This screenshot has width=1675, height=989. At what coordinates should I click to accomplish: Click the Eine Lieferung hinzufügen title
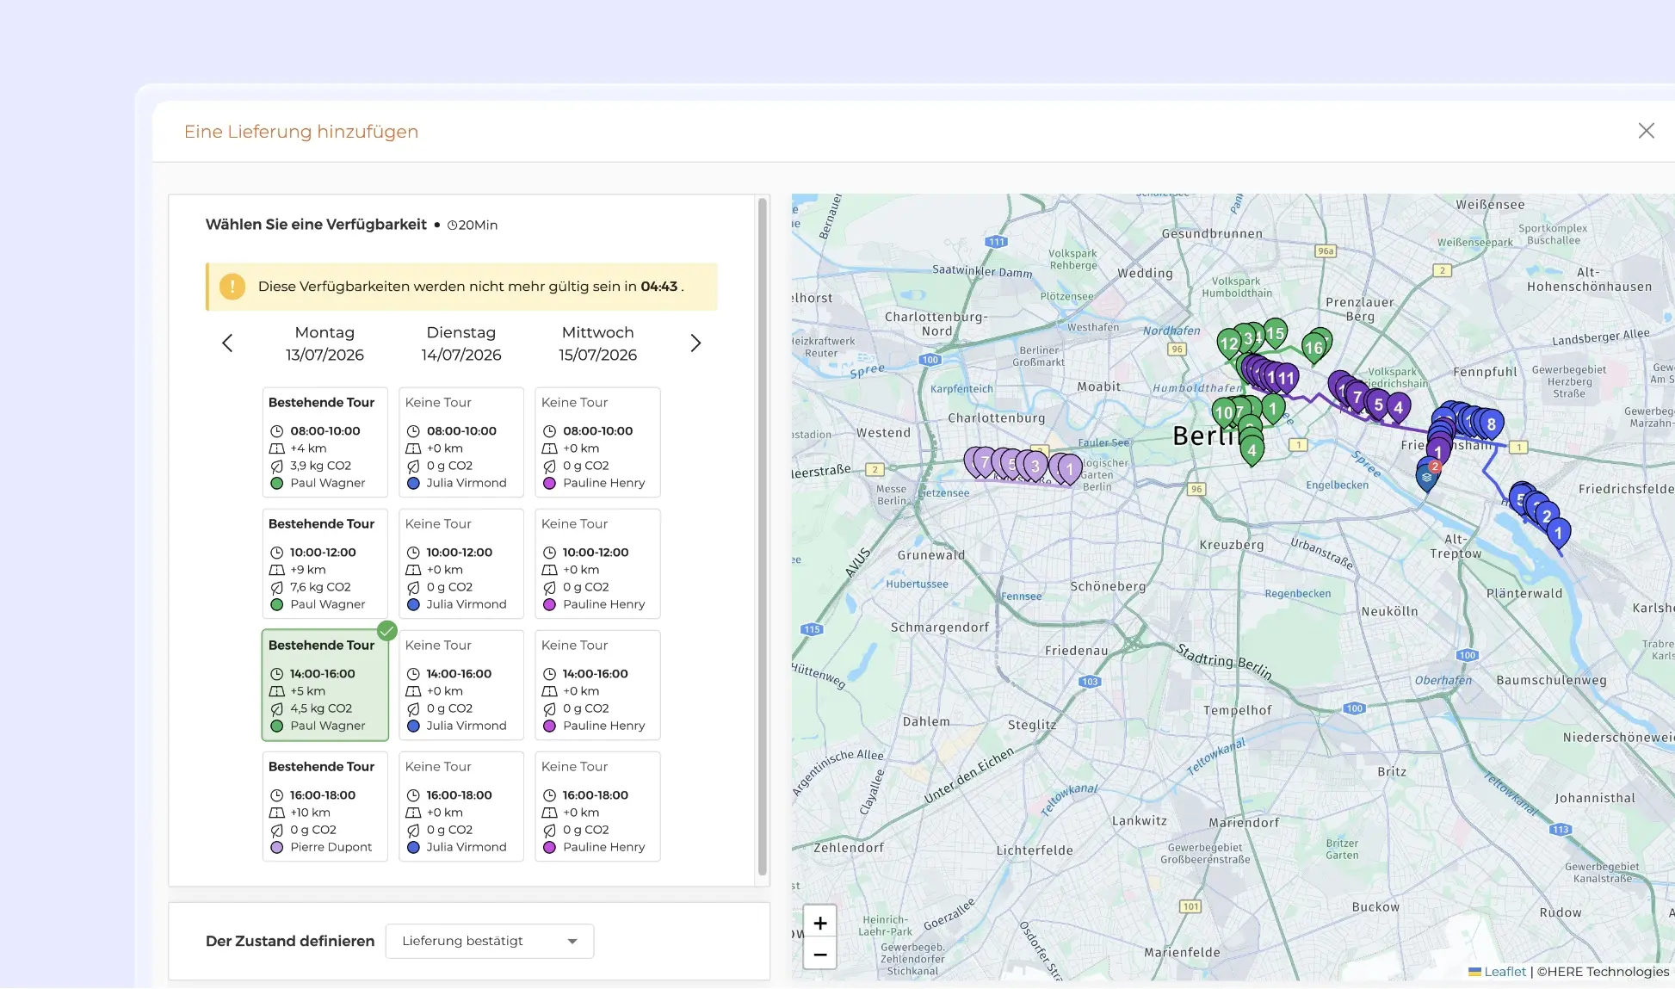pyautogui.click(x=301, y=132)
